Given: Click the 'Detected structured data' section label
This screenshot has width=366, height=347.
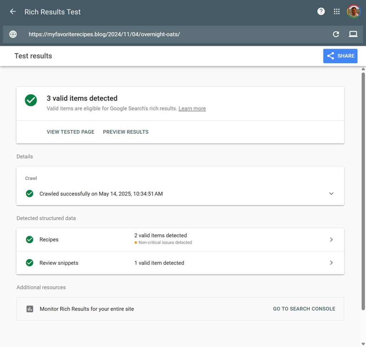Looking at the screenshot, I should pyautogui.click(x=46, y=218).
